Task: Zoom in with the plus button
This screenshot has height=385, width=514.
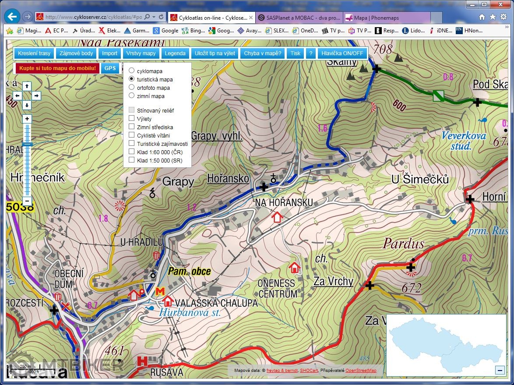Action: tap(27, 119)
